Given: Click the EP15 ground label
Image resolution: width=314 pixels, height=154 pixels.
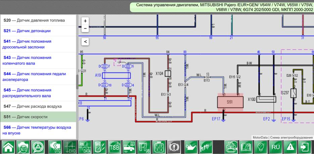Looking at the screenshot, I should (286, 119).
